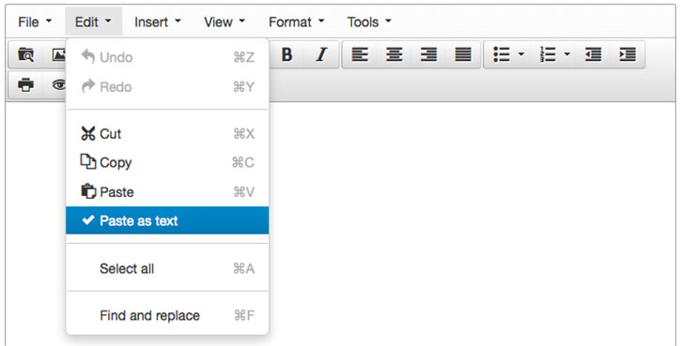Decrease indent of paragraph
This screenshot has width=681, height=346.
click(x=594, y=54)
